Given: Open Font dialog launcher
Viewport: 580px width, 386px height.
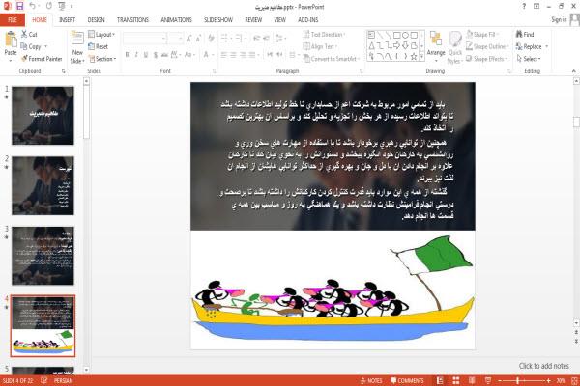Looking at the screenshot, I should 214,71.
